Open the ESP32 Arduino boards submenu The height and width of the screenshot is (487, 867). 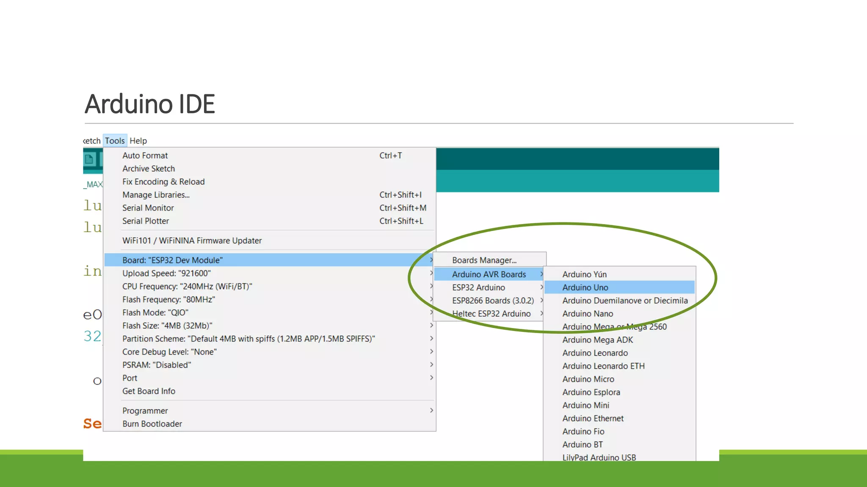489,287
